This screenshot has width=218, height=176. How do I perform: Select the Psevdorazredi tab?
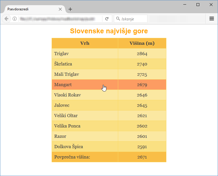[x=35, y=9]
